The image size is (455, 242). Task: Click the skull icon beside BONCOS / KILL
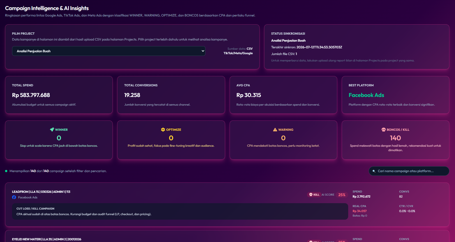[384, 130]
